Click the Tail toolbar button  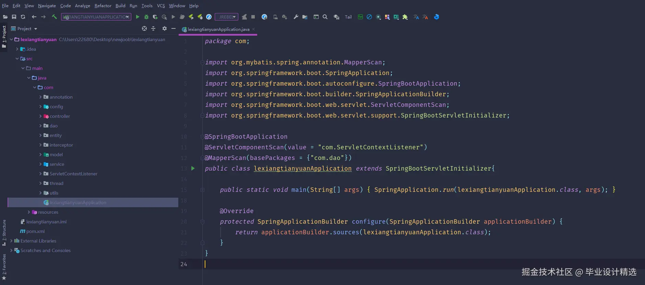[348, 17]
